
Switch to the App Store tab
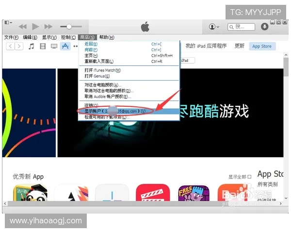tap(262, 46)
